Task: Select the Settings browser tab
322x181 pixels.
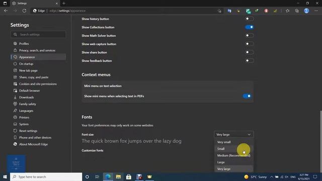Action: point(35,4)
